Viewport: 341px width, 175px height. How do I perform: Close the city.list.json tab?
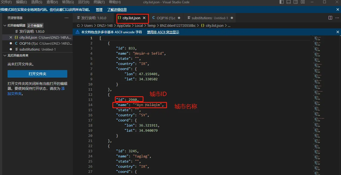[x=144, y=18]
